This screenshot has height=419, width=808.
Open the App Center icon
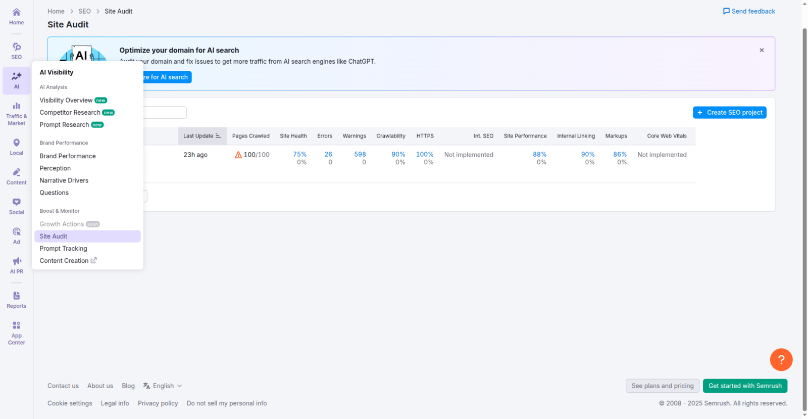pos(16,333)
